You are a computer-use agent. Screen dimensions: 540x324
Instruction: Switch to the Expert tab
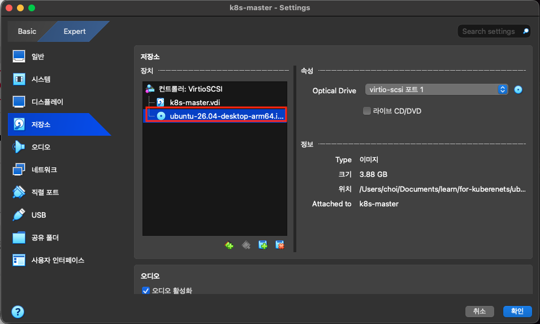tap(75, 31)
